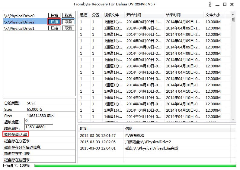Image resolution: width=240 pixels, height=170 pixels.
Task: Minimize the Frombyte Recovery window
Action: pyautogui.click(x=217, y=5)
